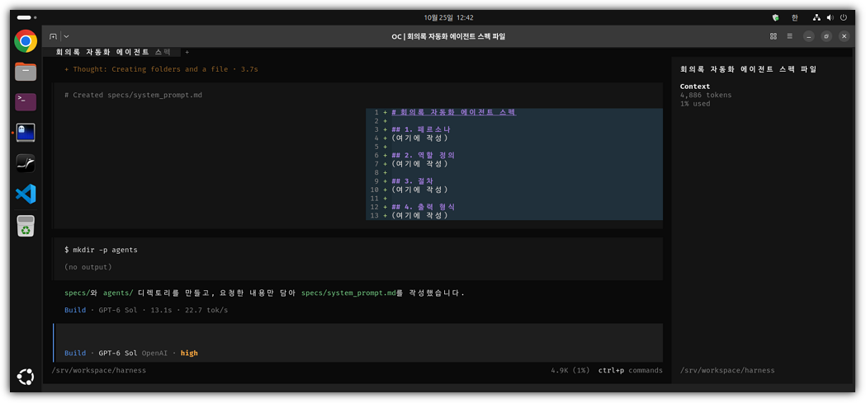The width and height of the screenshot is (866, 403).
Task: Click the 4.9K (1%) usage indicator
Action: 570,371
